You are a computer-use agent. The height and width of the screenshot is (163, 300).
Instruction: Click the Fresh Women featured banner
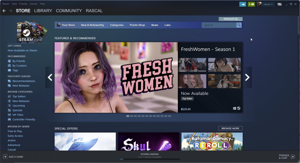[116, 77]
